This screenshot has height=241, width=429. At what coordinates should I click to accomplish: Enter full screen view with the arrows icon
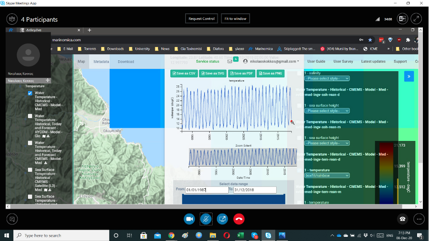click(416, 19)
